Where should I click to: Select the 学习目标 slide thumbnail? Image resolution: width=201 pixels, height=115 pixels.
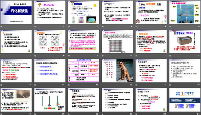[x=50, y=12]
